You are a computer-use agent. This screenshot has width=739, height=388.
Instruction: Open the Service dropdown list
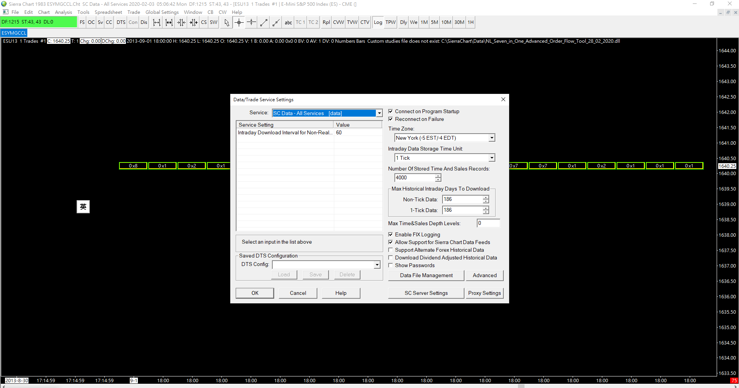379,113
